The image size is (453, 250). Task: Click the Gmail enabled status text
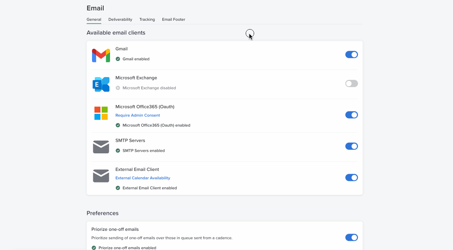point(136,59)
